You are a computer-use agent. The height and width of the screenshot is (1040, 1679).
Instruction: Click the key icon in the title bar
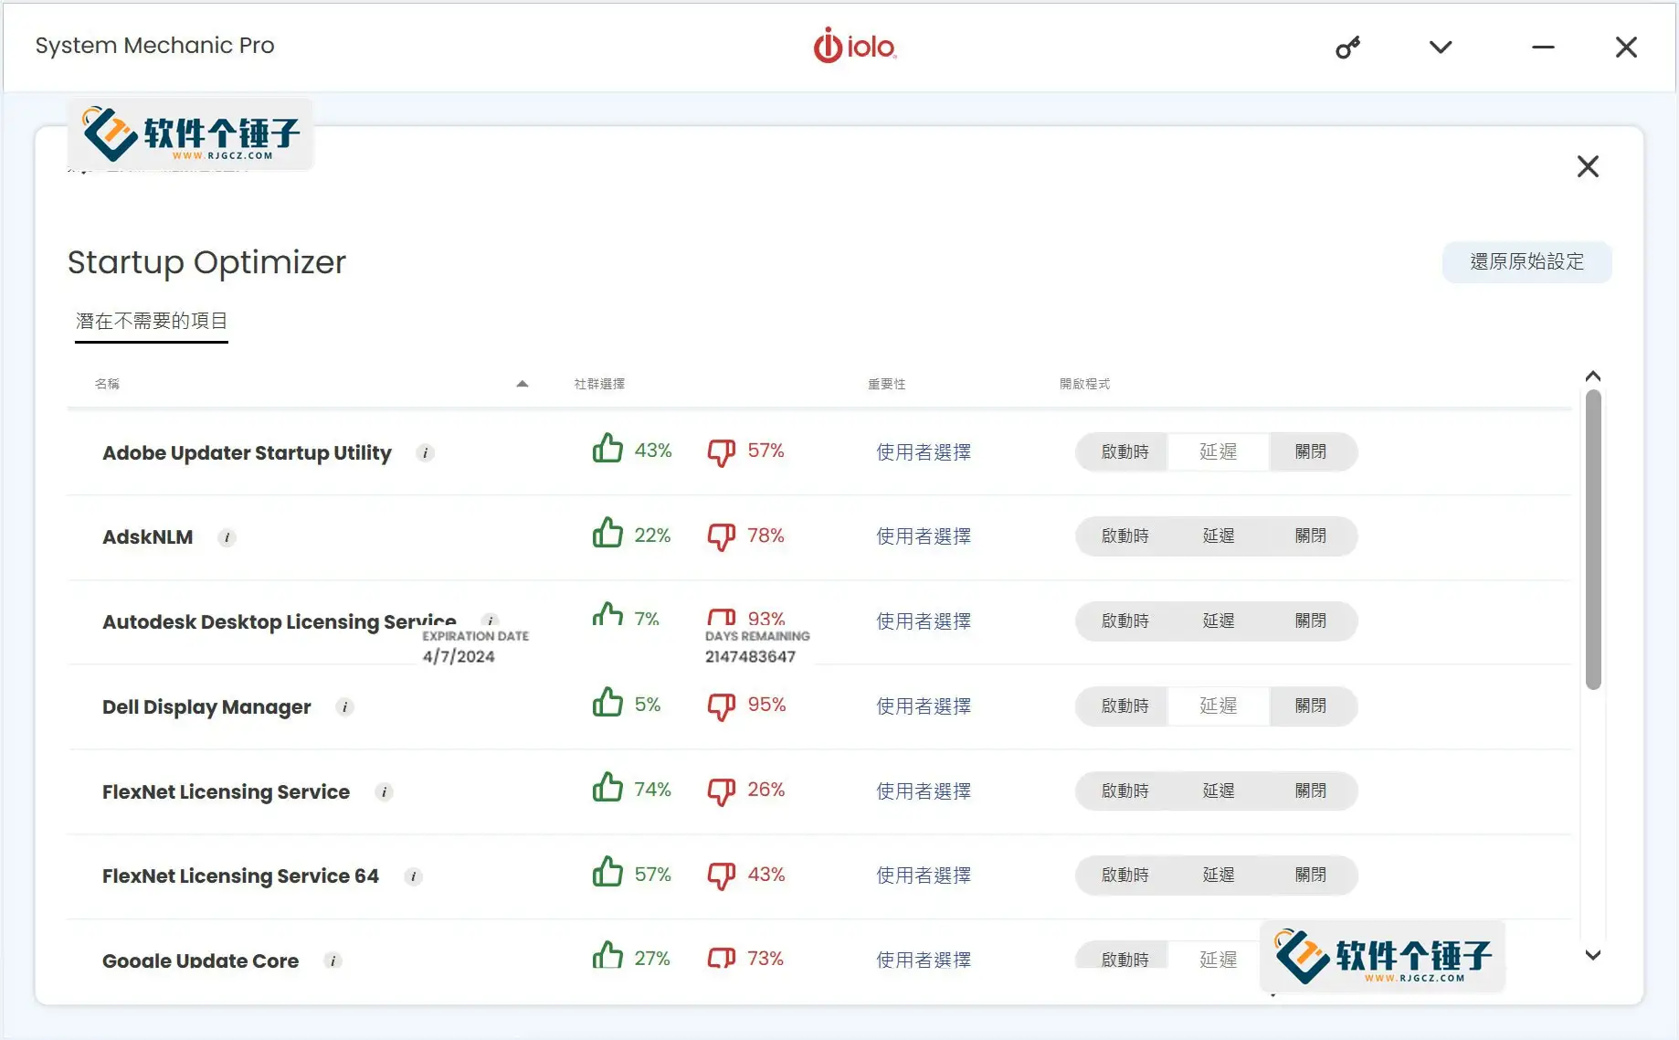(x=1348, y=47)
